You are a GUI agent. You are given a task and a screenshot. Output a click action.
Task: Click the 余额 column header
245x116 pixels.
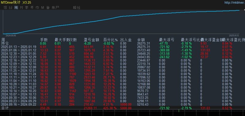pos(141,40)
